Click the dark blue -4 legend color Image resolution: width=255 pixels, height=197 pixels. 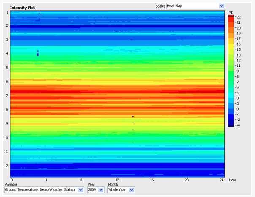pos(231,124)
